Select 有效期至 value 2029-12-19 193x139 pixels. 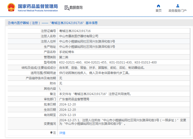[67, 115]
